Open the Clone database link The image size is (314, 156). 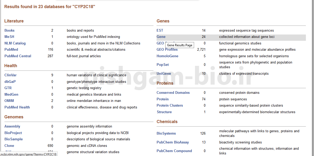tap(9, 146)
